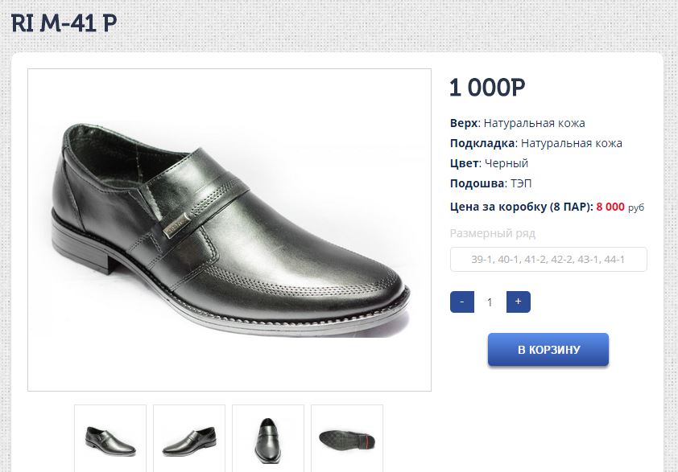Click the RI M-41 P product title
The height and width of the screenshot is (472, 678).
[x=64, y=23]
